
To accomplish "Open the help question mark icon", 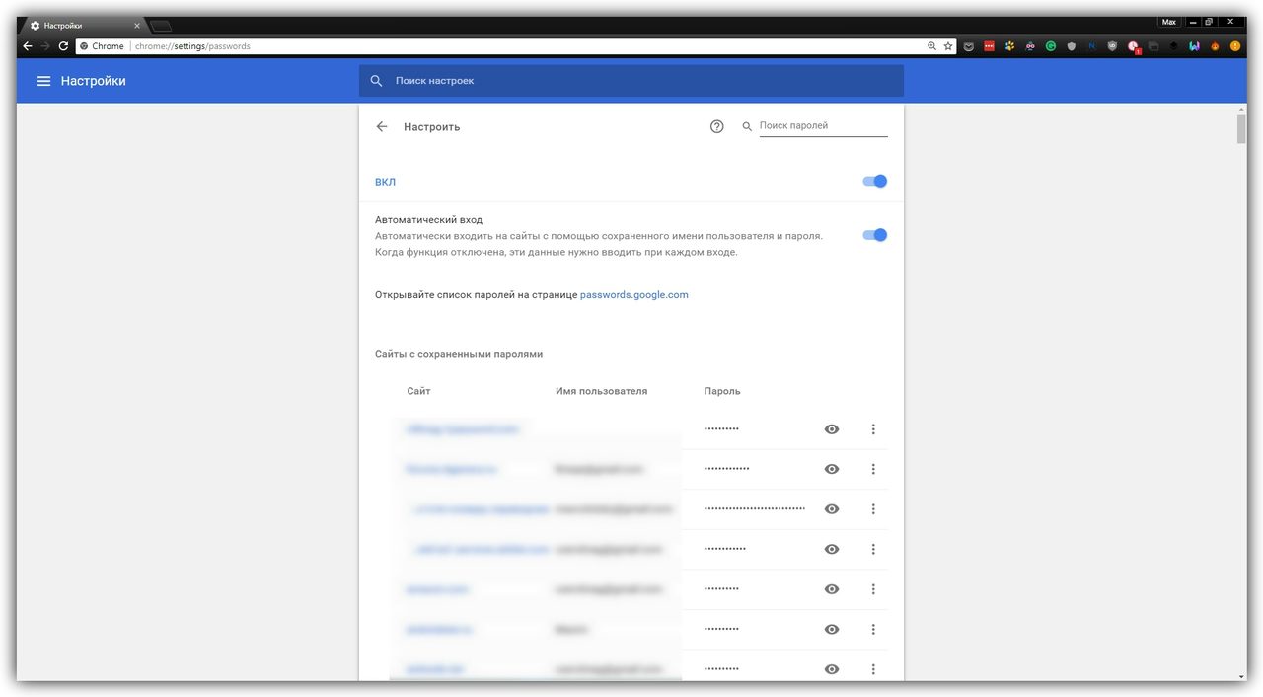I will (717, 126).
